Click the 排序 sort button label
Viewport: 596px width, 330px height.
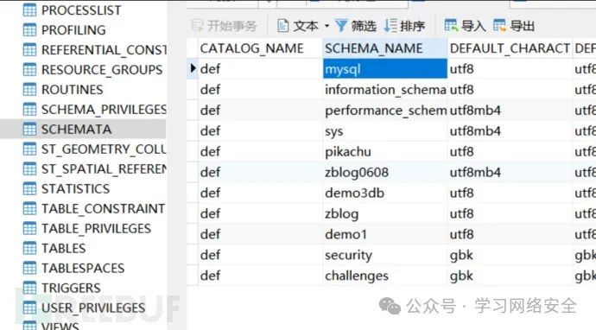point(412,26)
